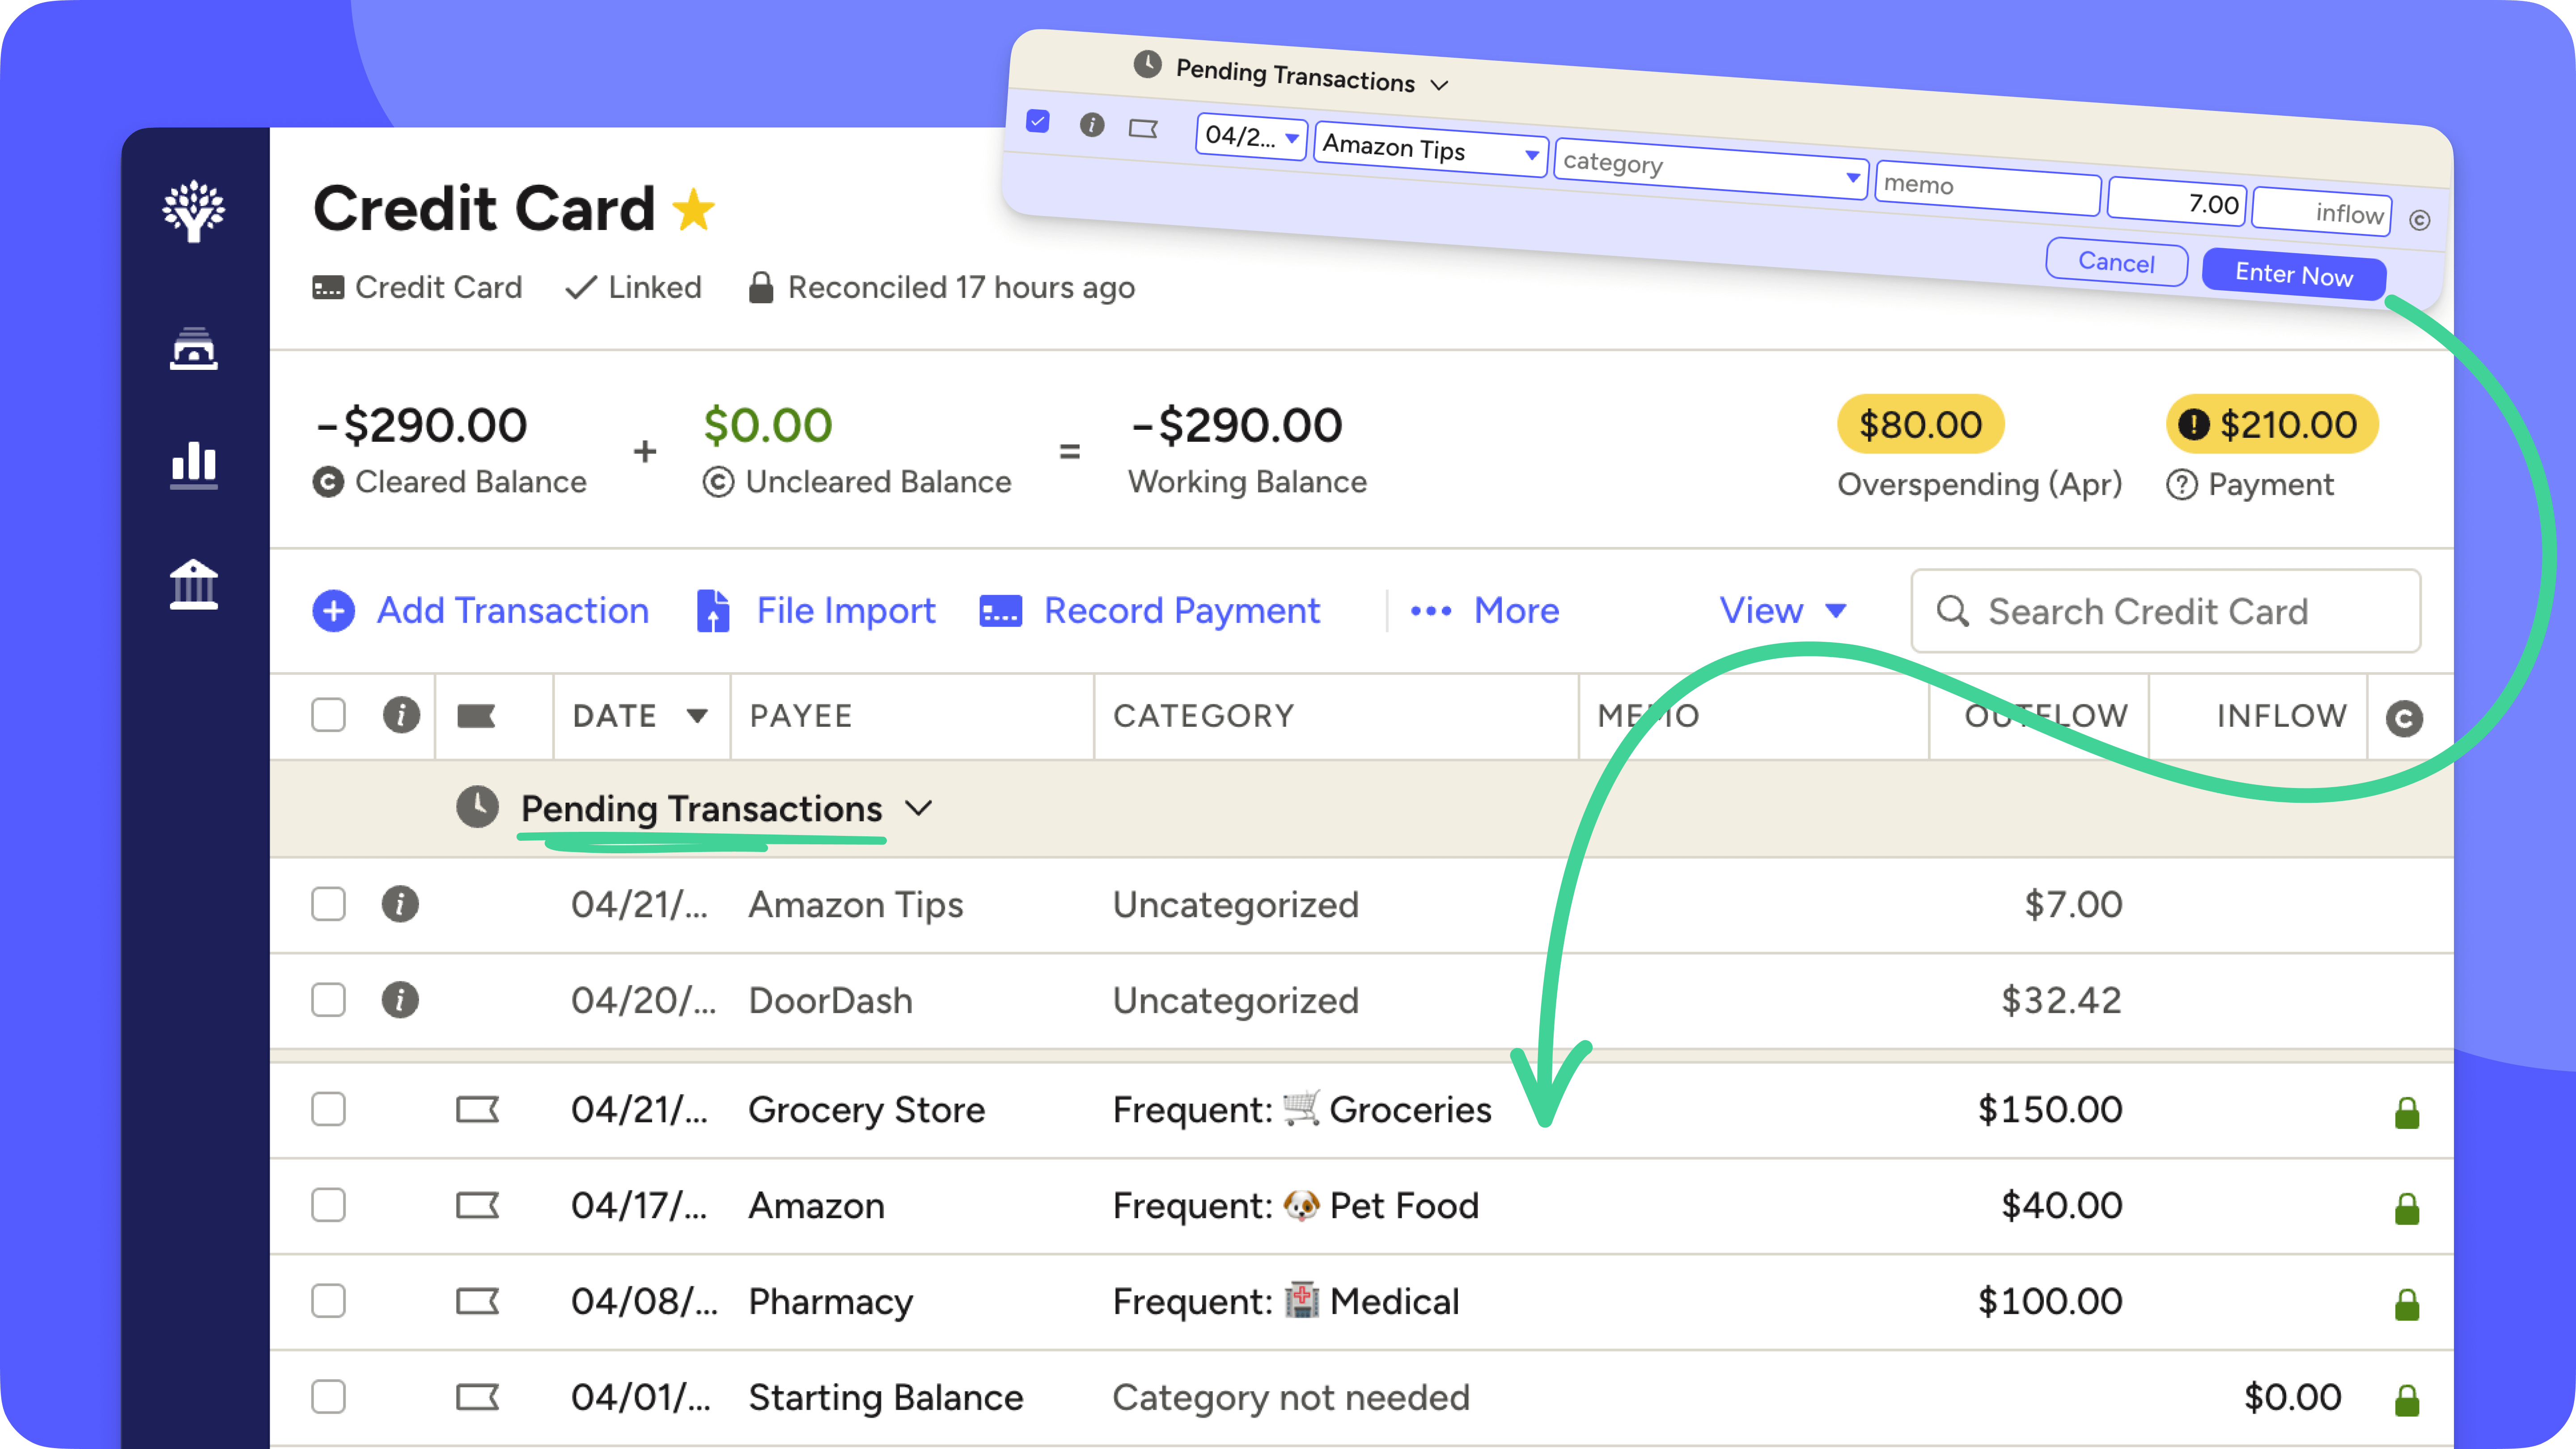Click Add Transaction
2576x1449 pixels.
tap(481, 611)
